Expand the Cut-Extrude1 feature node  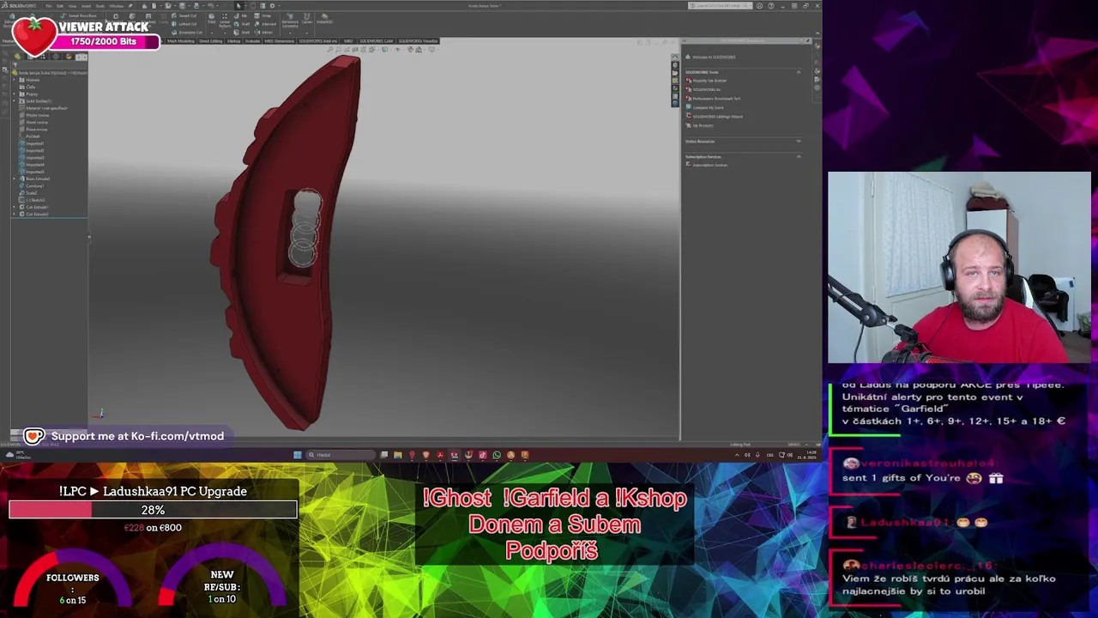pyautogui.click(x=15, y=207)
